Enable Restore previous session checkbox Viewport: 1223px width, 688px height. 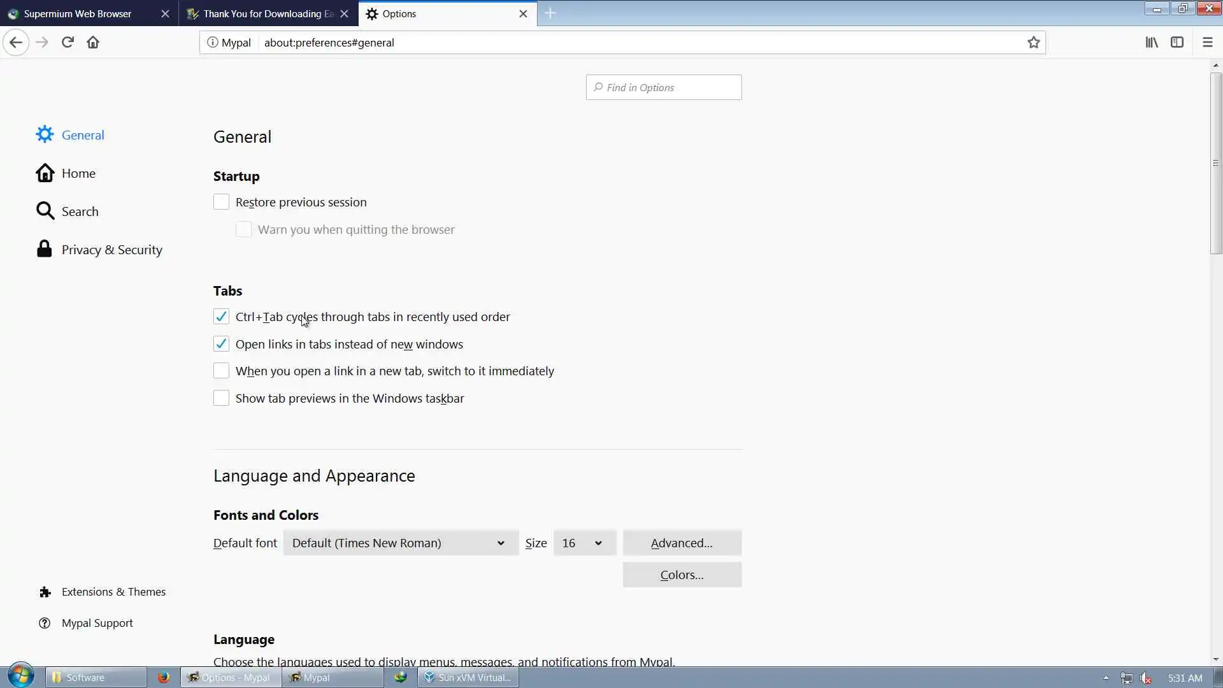[x=221, y=202]
